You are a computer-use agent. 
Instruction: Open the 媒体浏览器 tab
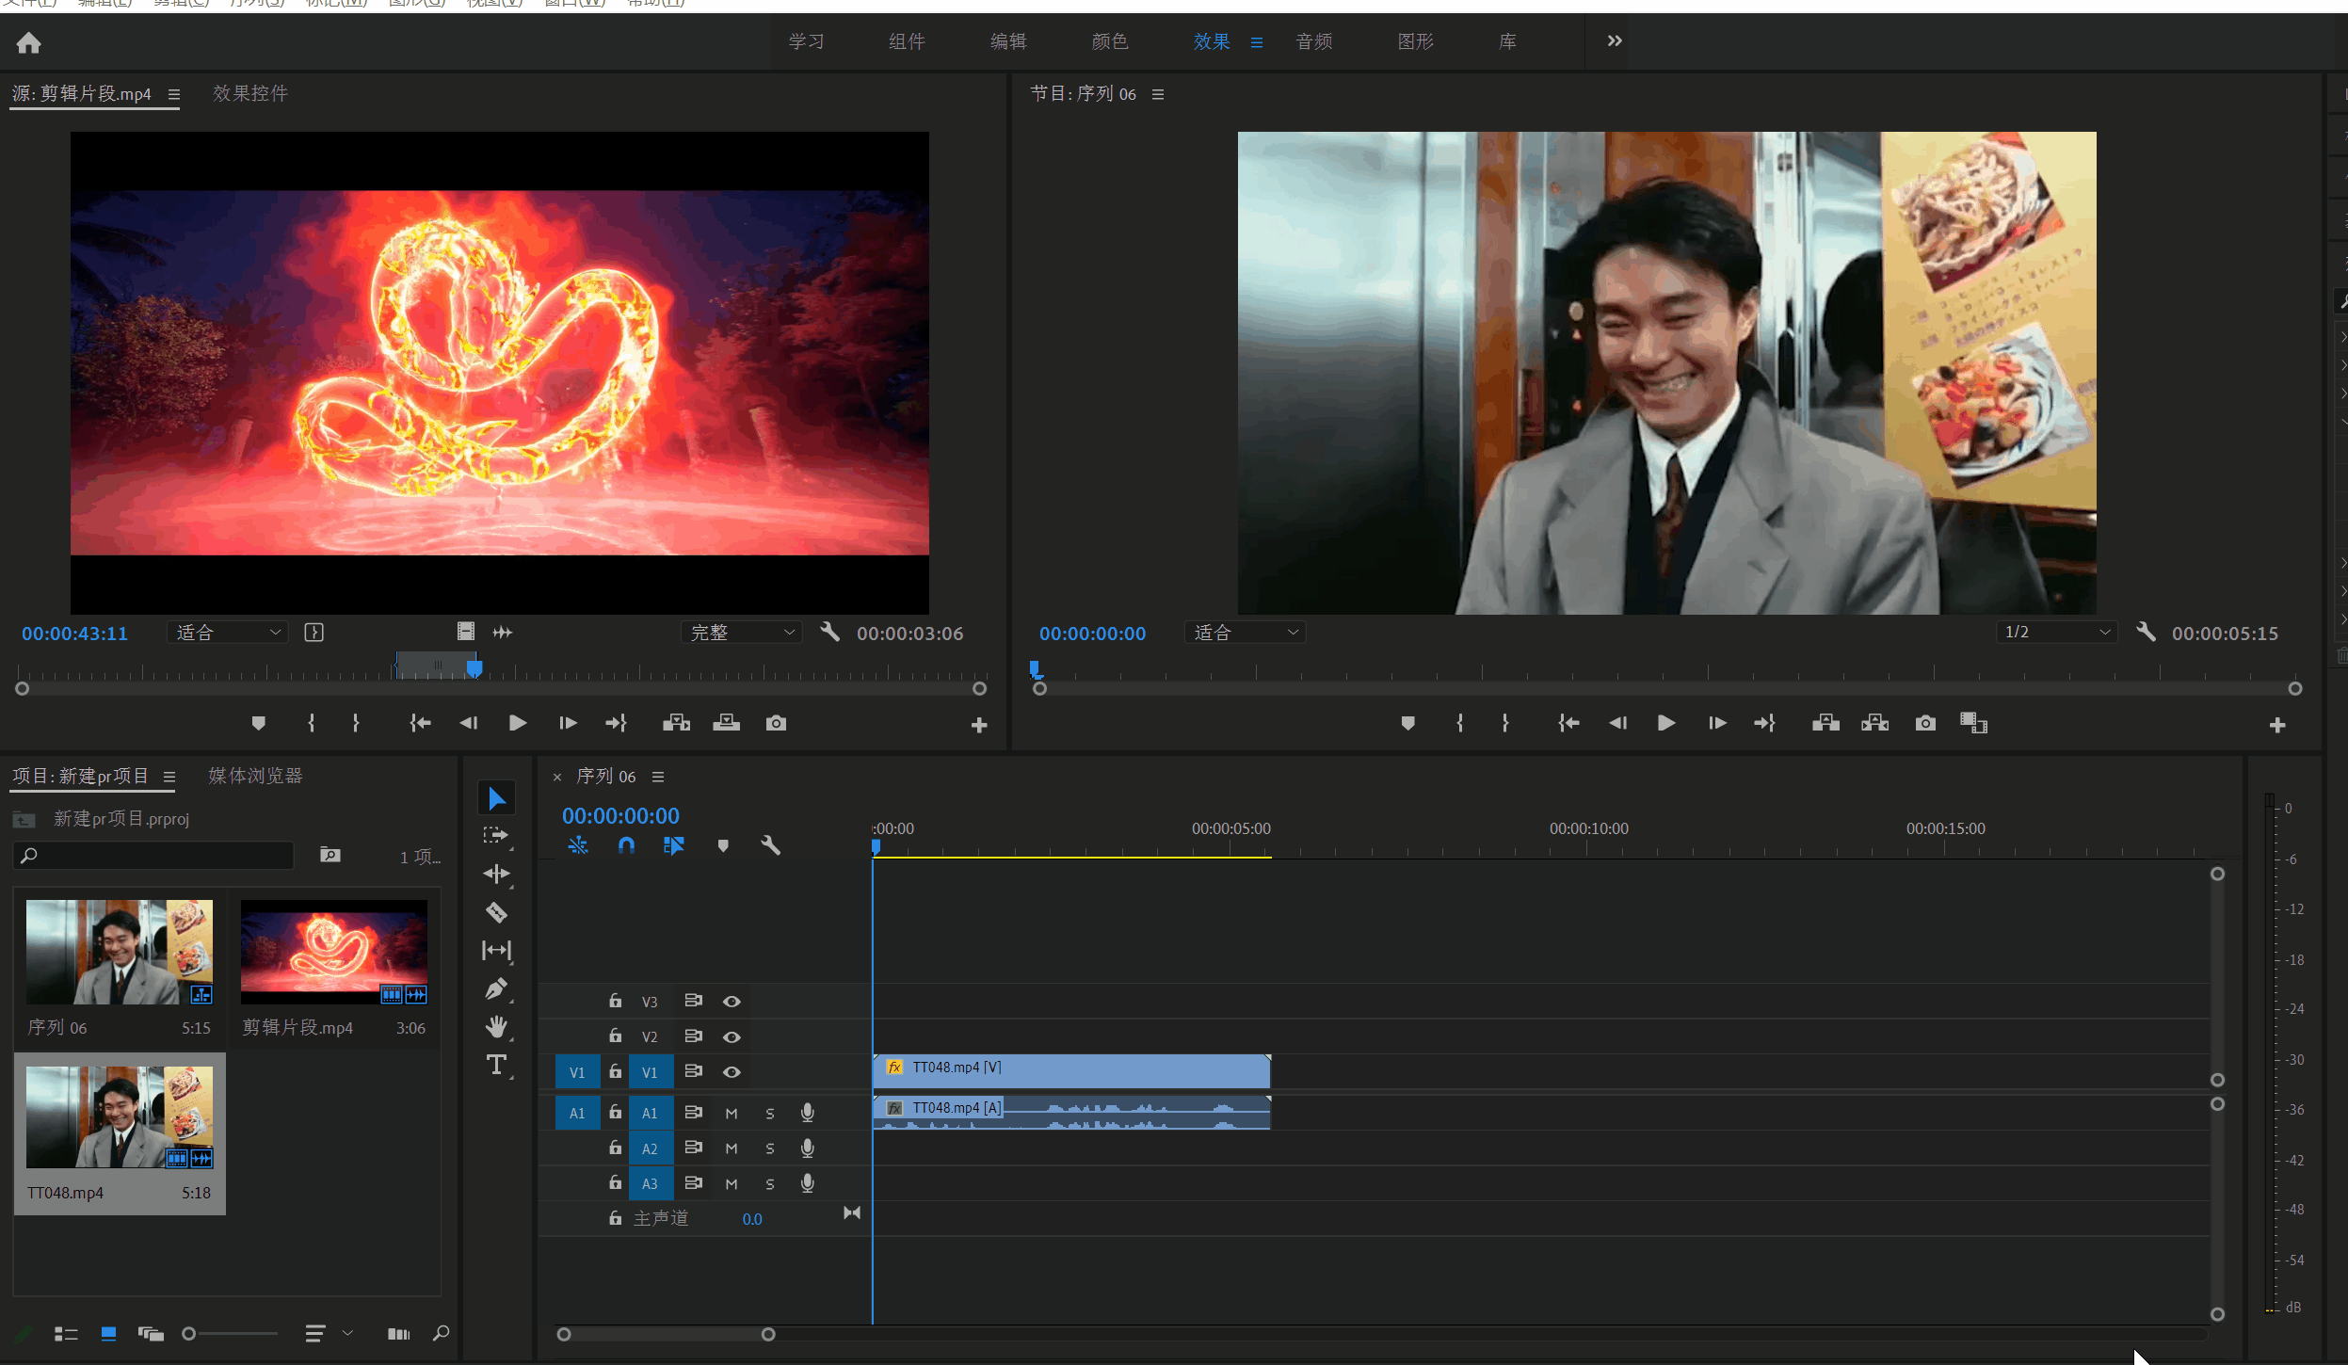coord(255,776)
